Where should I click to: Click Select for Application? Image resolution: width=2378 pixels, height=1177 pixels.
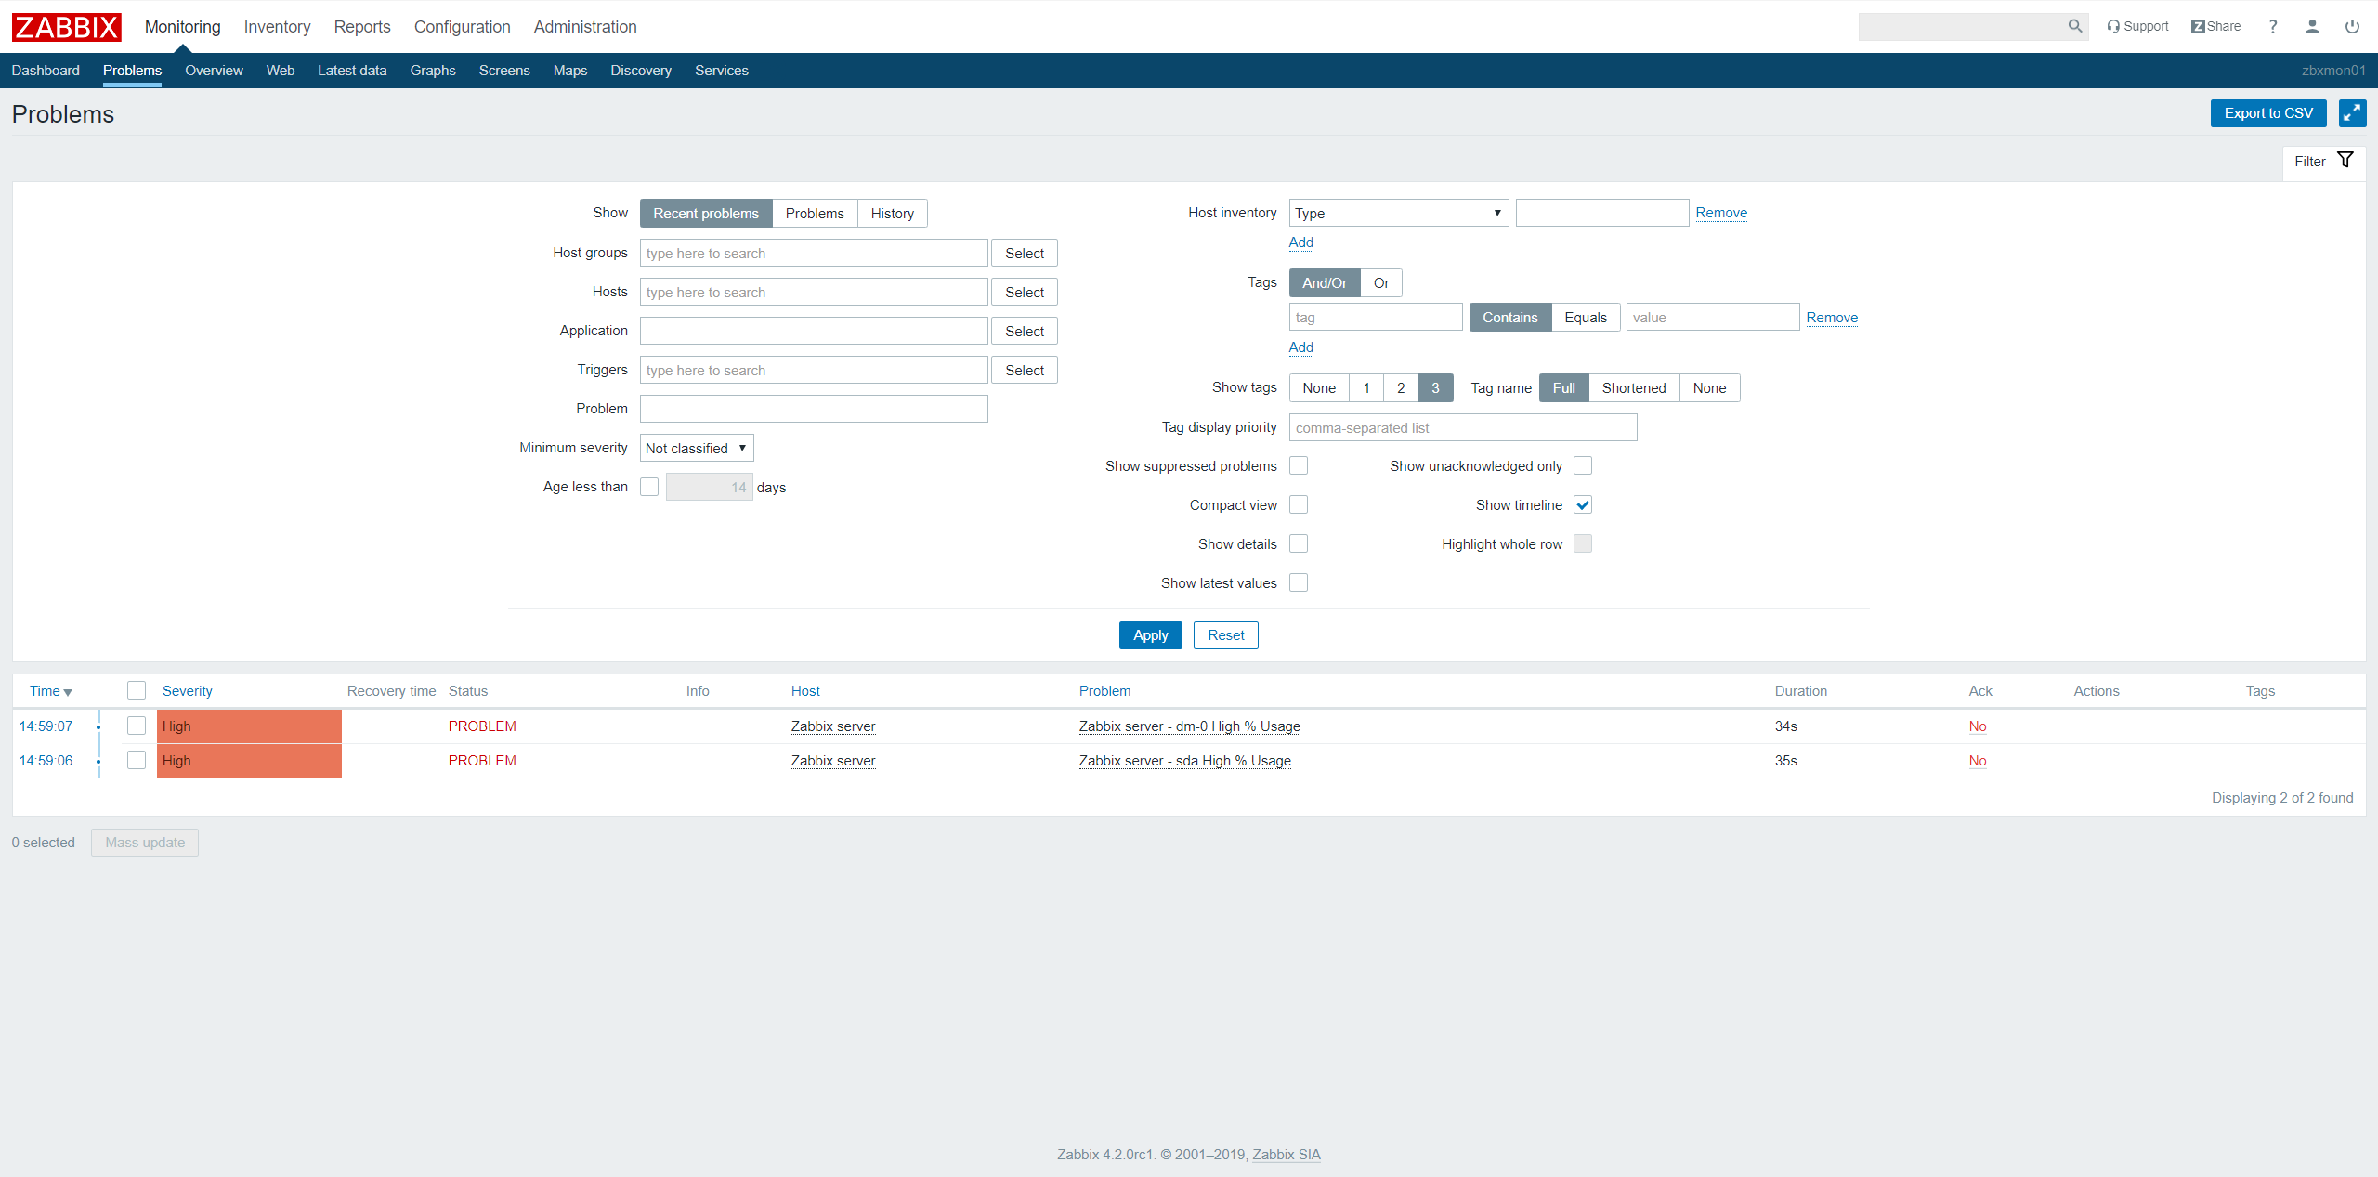pos(1025,332)
